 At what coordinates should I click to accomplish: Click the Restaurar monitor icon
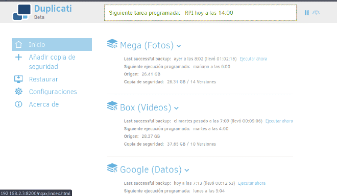(18, 79)
